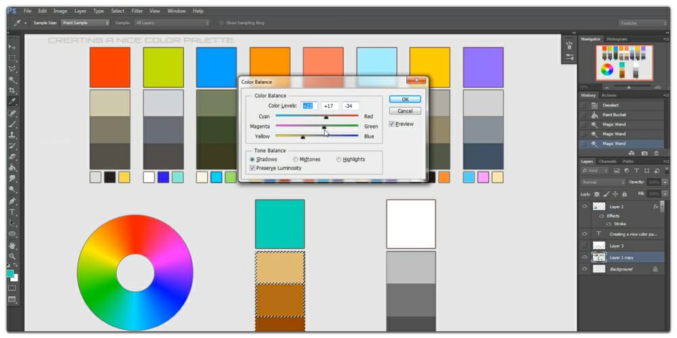The image size is (677, 338).
Task: Switch to the Histogram tab
Action: (617, 39)
